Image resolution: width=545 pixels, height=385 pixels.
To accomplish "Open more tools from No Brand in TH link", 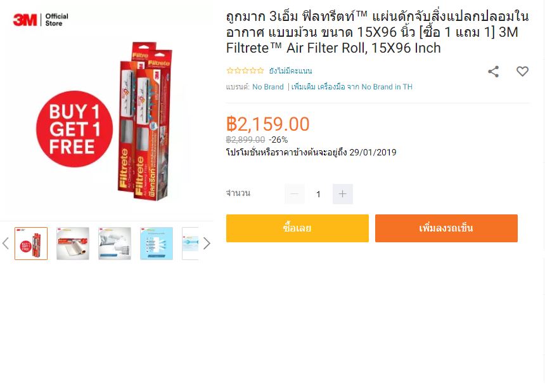I will pyautogui.click(x=352, y=87).
